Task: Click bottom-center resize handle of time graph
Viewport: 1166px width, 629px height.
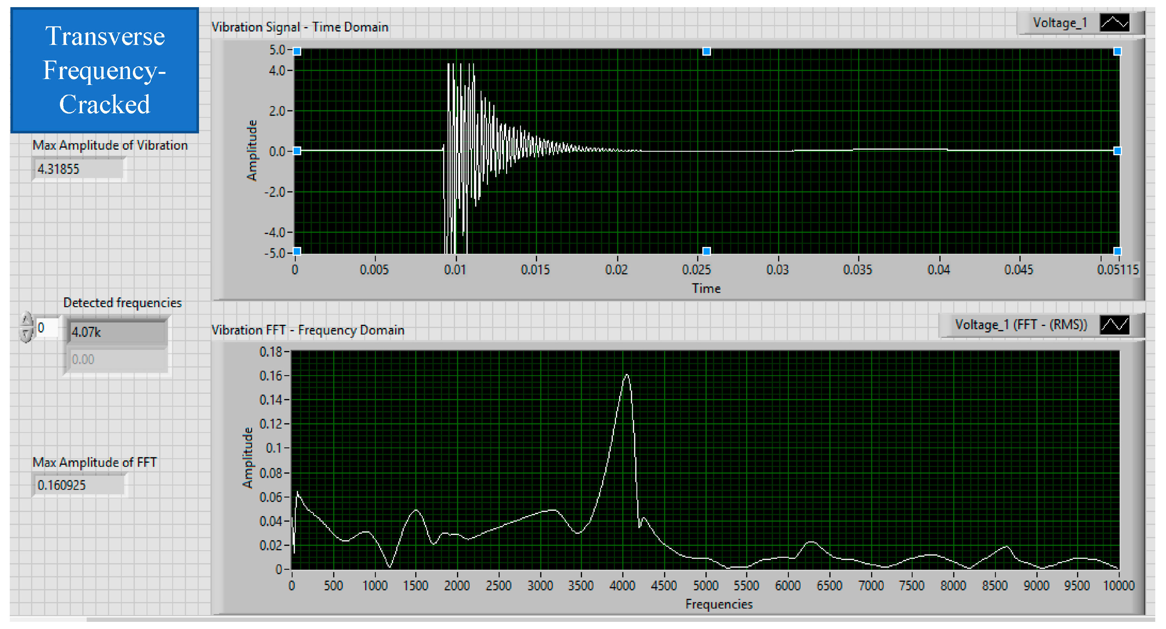Action: tap(706, 251)
